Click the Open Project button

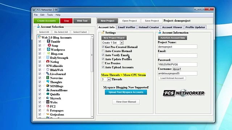pyautogui.click(x=129, y=21)
